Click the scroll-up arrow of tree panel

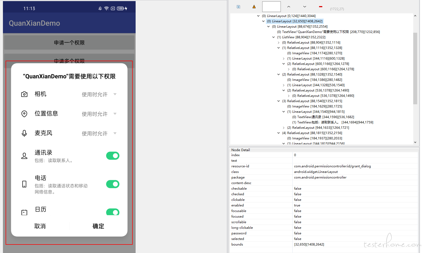tap(415, 16)
